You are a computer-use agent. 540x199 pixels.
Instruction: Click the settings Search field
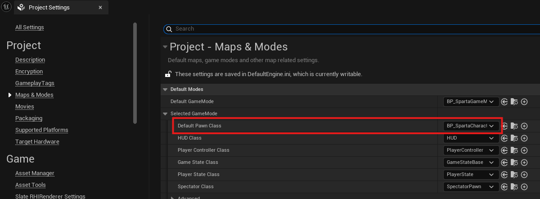click(351, 29)
